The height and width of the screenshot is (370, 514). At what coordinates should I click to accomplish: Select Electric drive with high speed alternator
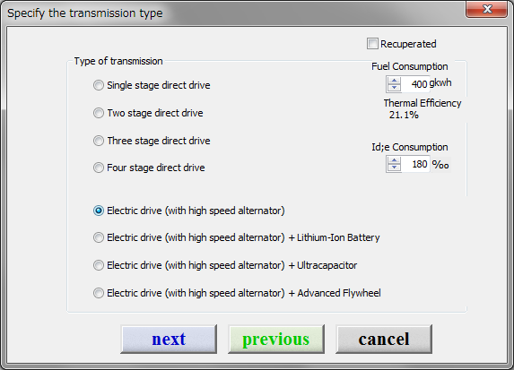(x=99, y=211)
